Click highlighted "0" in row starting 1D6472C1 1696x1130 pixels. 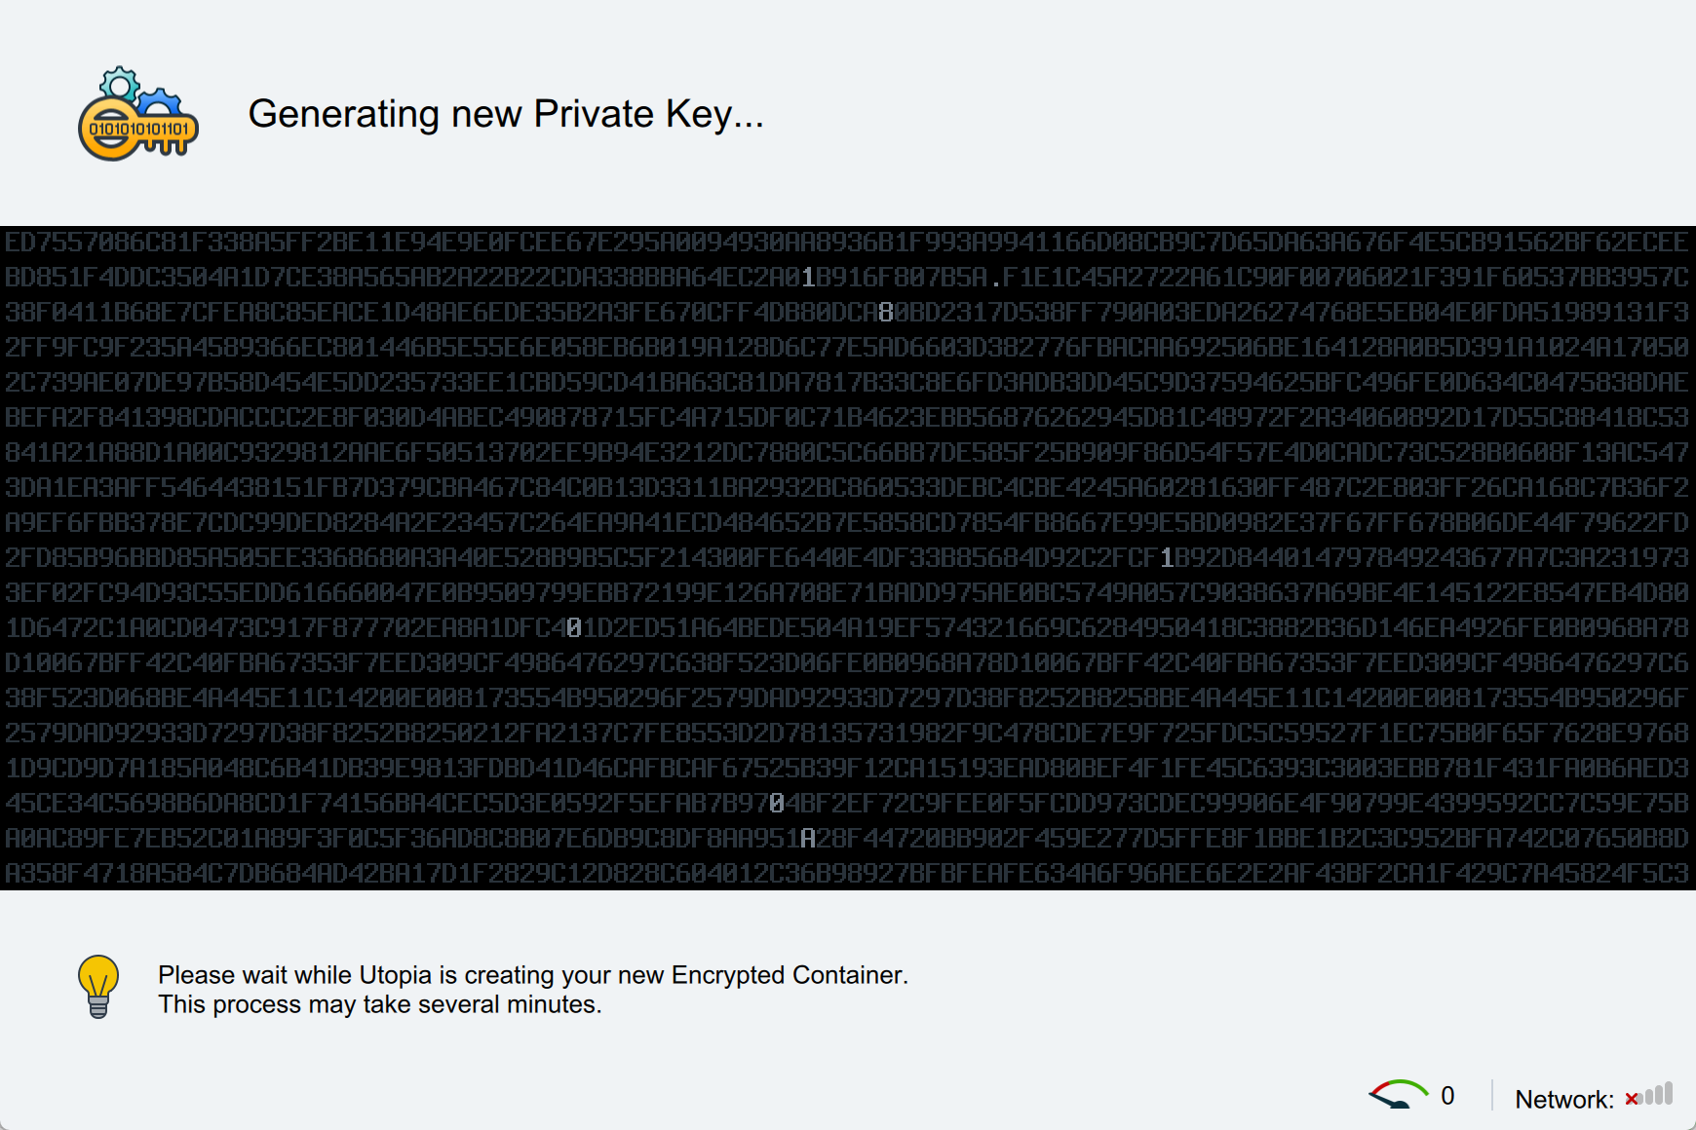[574, 628]
